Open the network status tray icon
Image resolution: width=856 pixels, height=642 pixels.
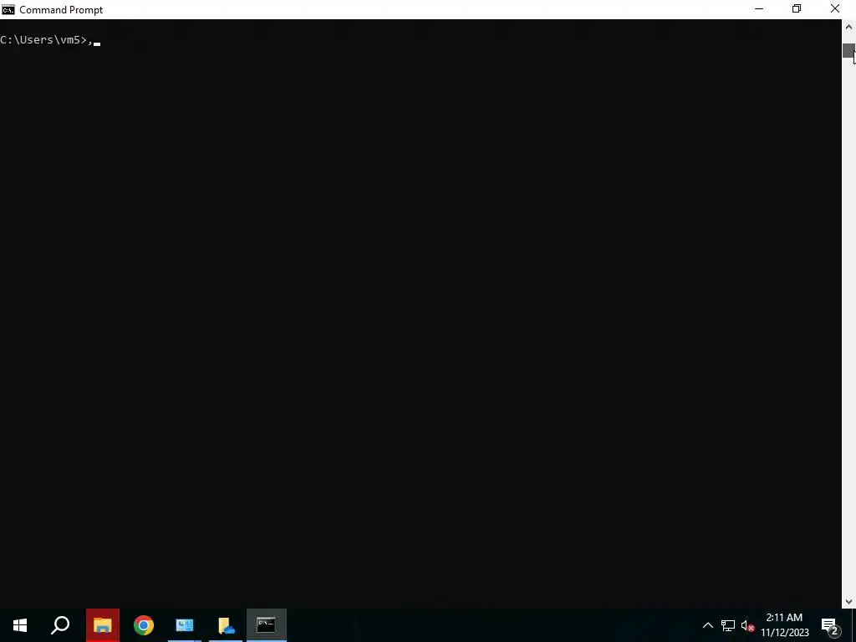728,625
